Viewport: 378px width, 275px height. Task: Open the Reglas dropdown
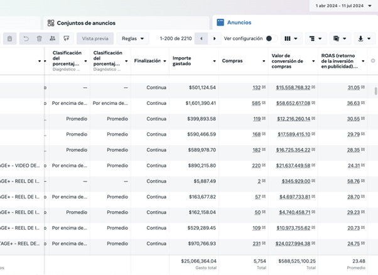(132, 39)
